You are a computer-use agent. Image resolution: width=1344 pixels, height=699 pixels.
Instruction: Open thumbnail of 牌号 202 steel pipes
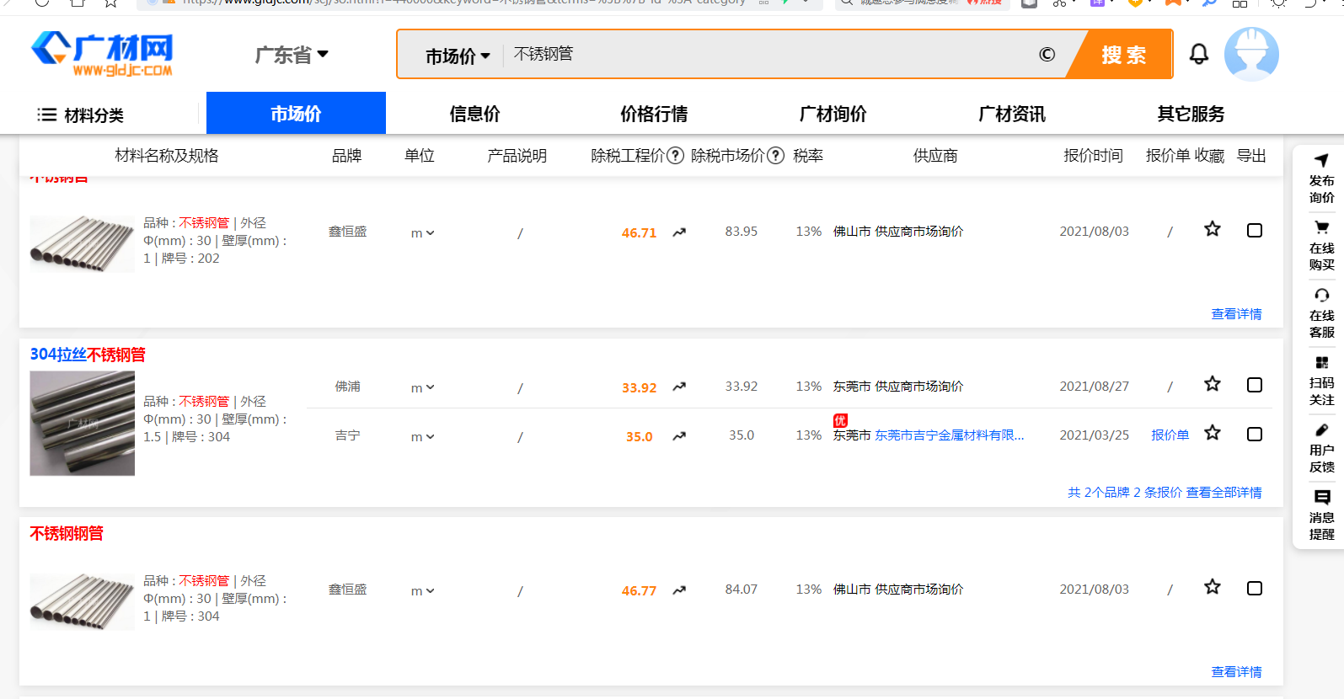pos(82,243)
